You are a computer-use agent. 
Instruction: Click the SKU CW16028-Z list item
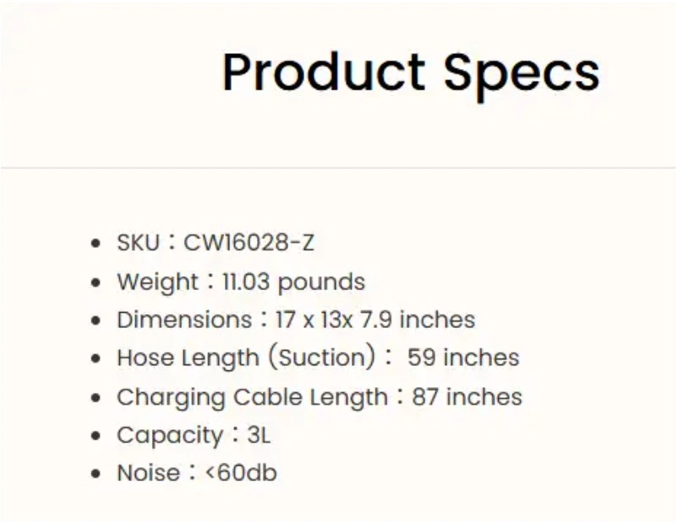tap(216, 242)
